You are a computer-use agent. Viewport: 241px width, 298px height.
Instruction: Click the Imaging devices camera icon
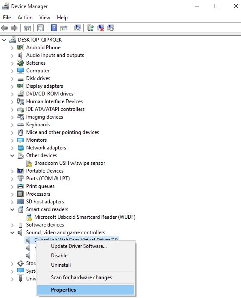[x=20, y=117]
